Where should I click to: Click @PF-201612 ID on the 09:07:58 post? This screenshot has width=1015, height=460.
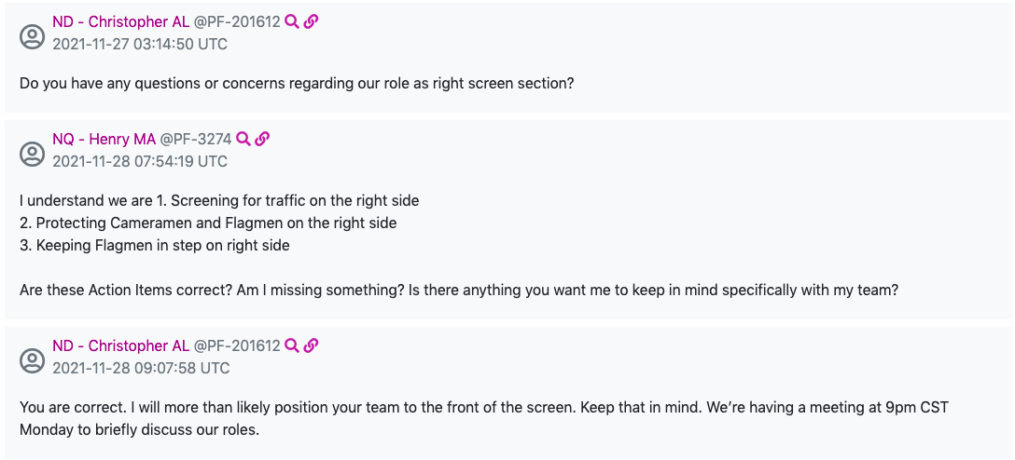[236, 345]
